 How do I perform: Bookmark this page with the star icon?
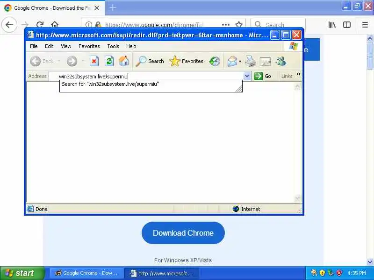[x=239, y=25]
